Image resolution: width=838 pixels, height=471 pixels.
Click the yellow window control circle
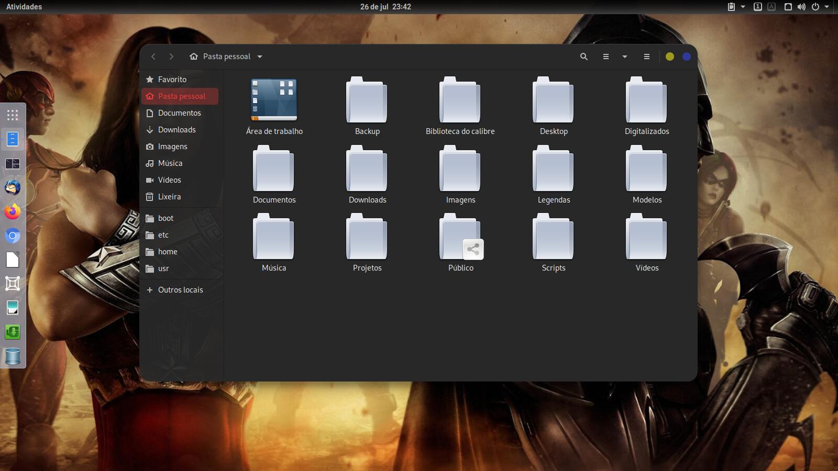click(x=669, y=57)
